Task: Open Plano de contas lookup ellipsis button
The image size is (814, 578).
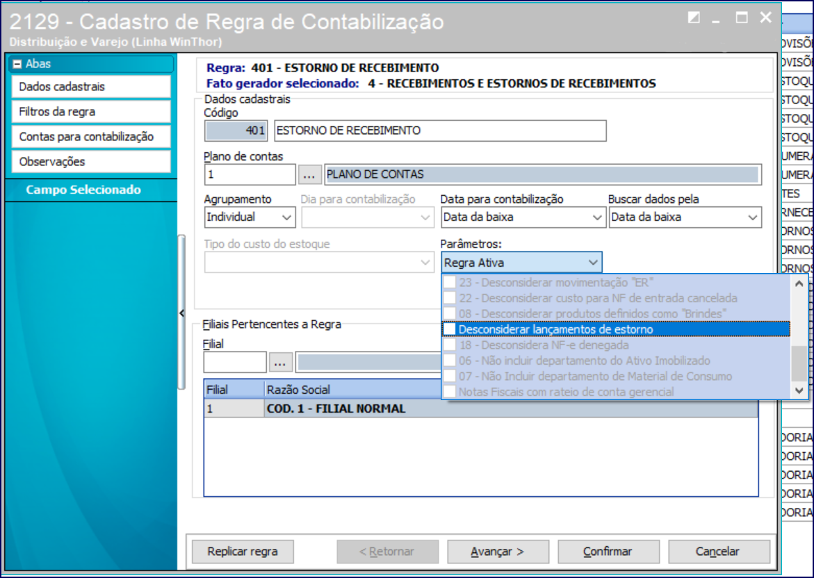Action: pos(309,175)
